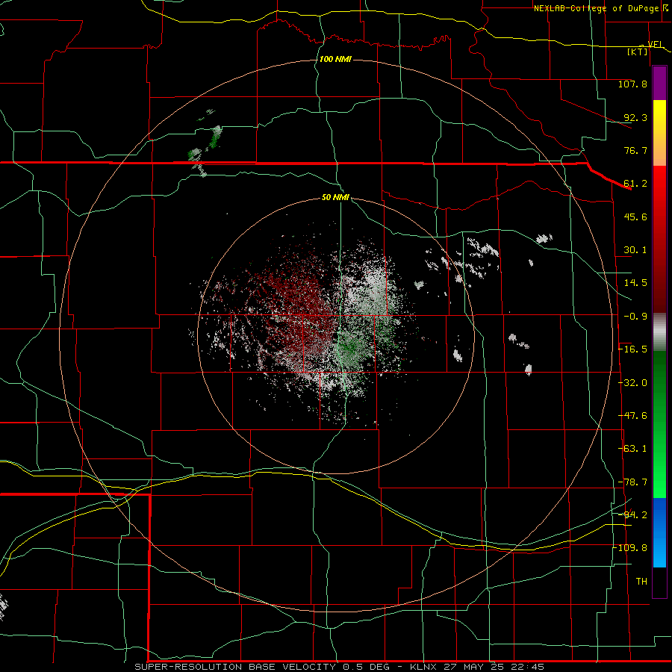Click the 45.6 velocity scale value
672x672 pixels.
635,217
